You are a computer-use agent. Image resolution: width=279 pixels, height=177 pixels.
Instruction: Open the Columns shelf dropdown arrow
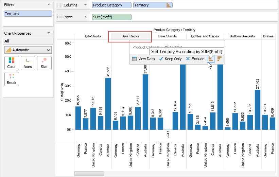pyautogui.click(x=85, y=5)
